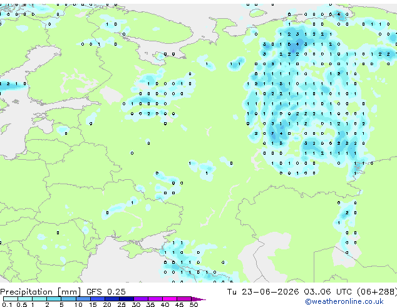
Task: Click the 0.5–1 mm legend swatch
Action: coord(25,299)
